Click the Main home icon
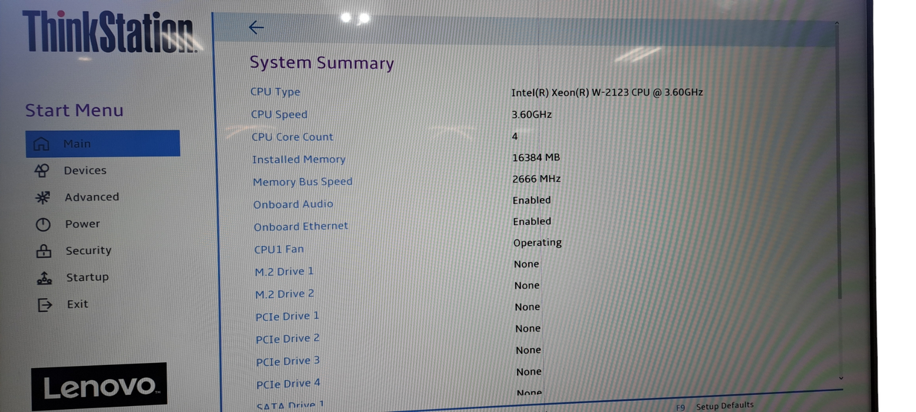This screenshot has height=412, width=916. [x=41, y=144]
